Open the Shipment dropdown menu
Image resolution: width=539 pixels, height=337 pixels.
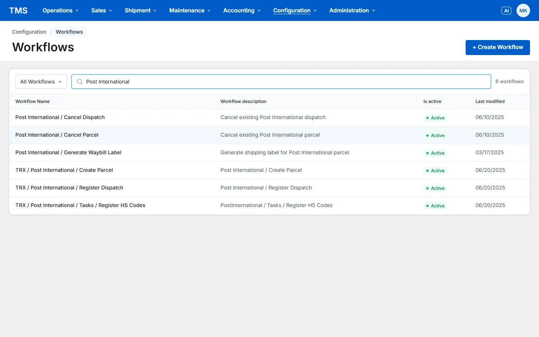[x=140, y=10]
